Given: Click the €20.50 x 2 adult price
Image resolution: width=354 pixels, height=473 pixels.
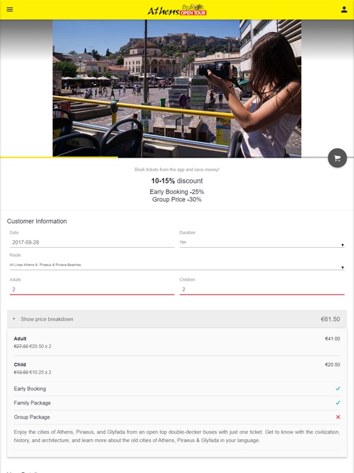Looking at the screenshot, I should tap(41, 346).
